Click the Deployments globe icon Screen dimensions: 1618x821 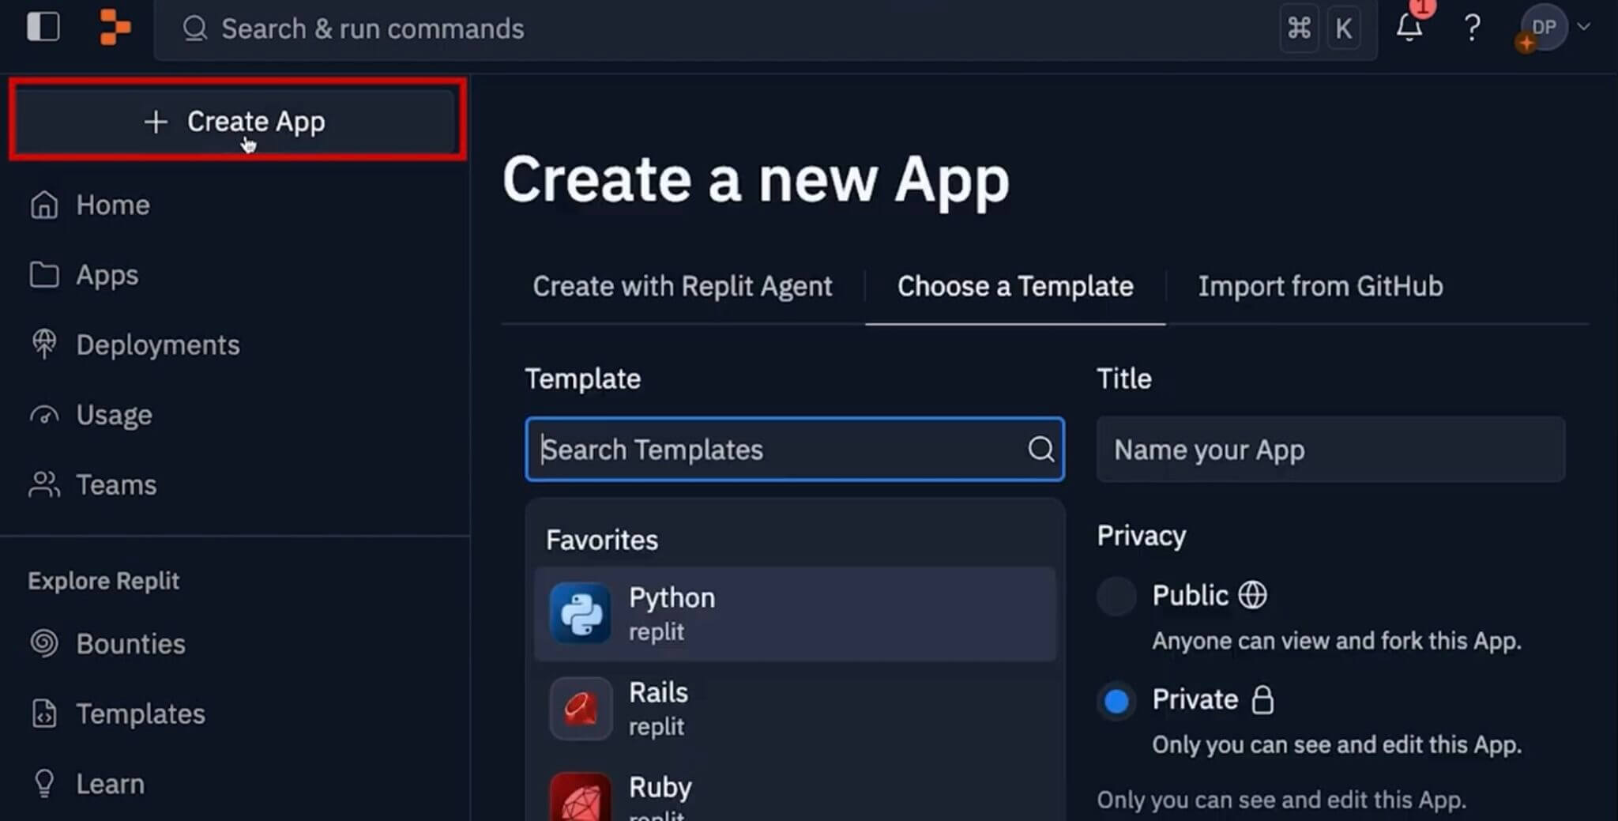click(44, 345)
